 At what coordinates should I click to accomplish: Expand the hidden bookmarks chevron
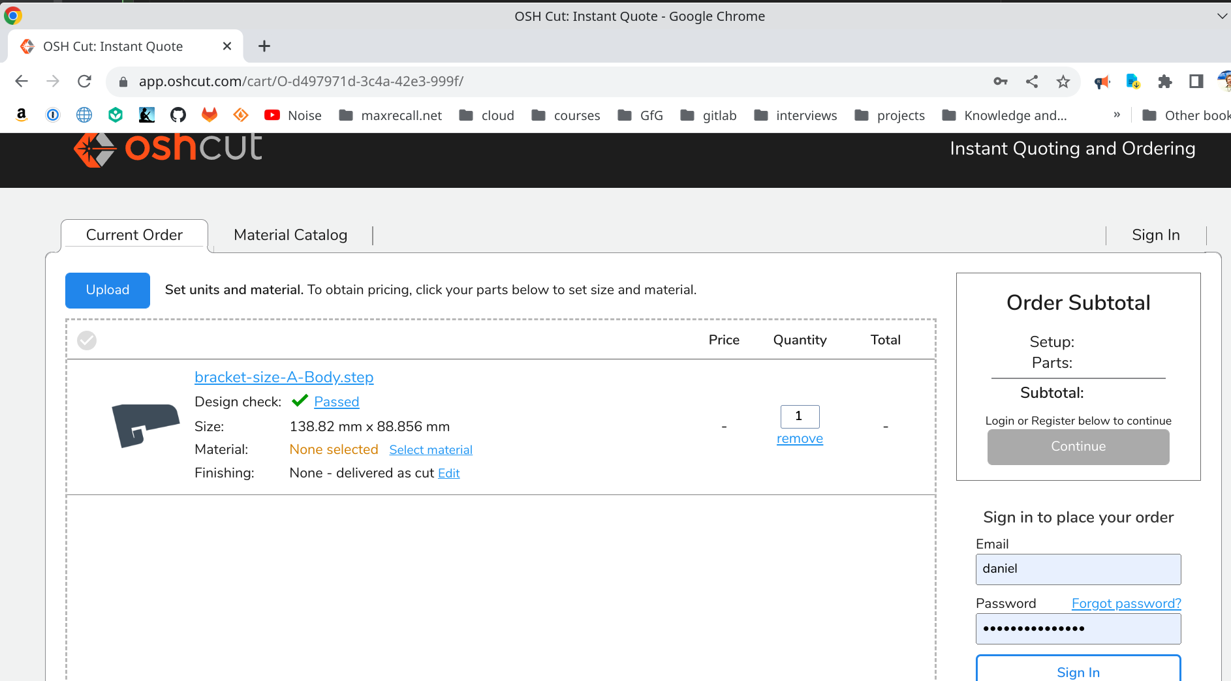(x=1117, y=115)
